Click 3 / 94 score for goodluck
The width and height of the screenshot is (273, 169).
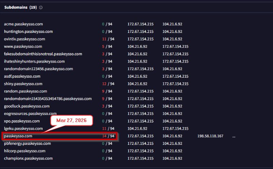tap(107, 106)
